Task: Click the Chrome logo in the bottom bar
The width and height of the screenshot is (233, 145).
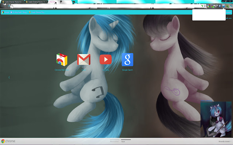Action: [8, 141]
